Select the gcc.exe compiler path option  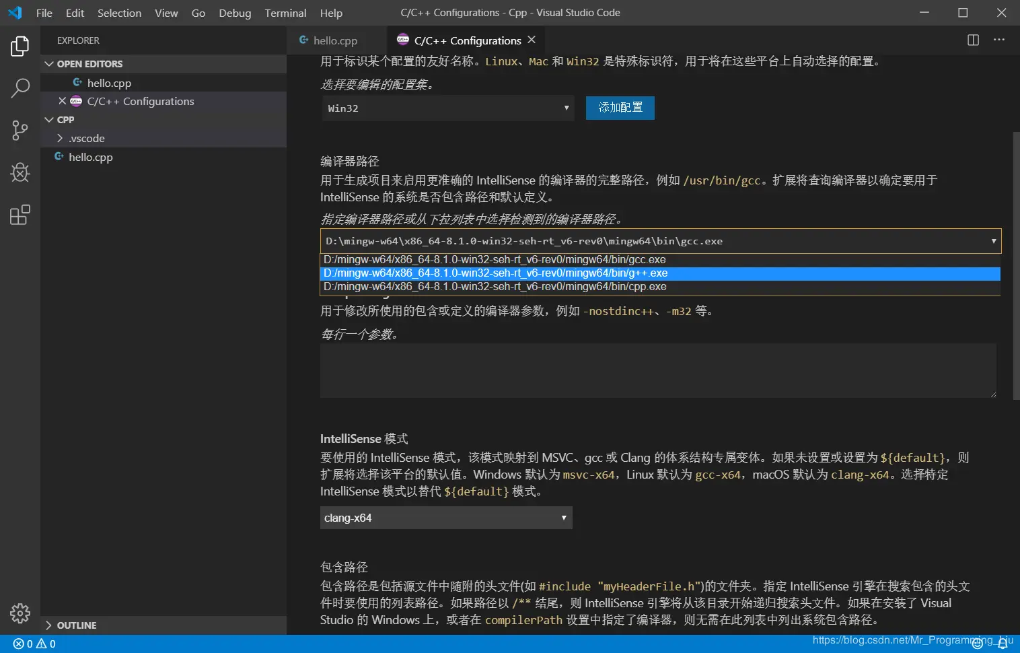point(660,260)
